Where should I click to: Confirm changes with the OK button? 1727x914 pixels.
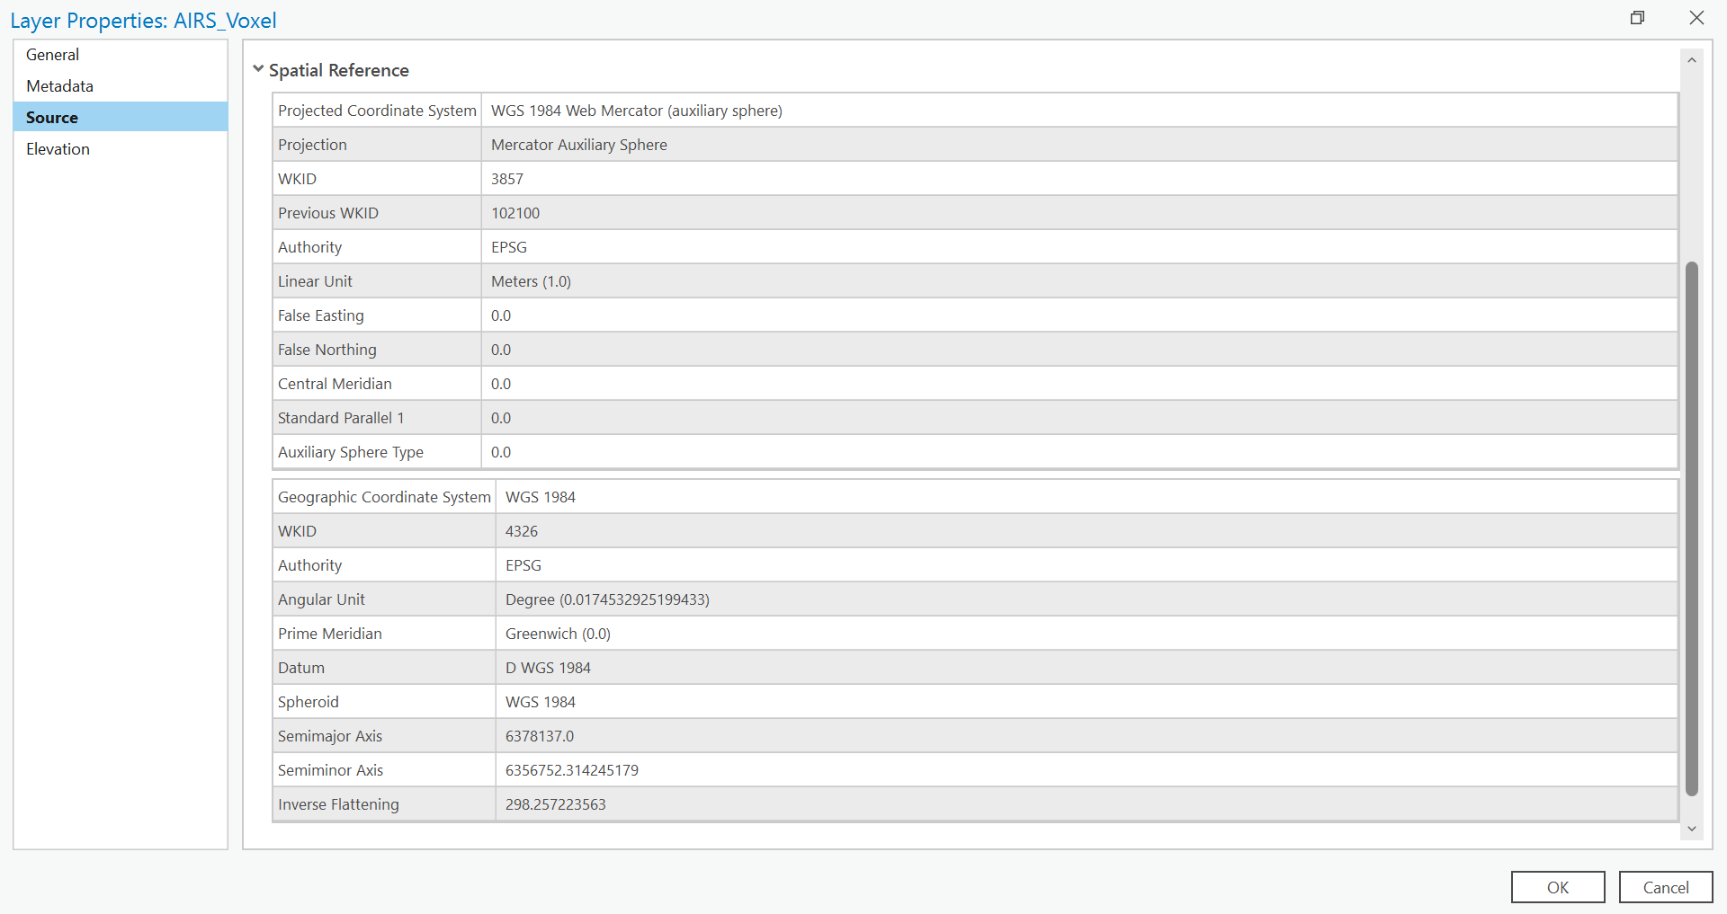click(1557, 887)
